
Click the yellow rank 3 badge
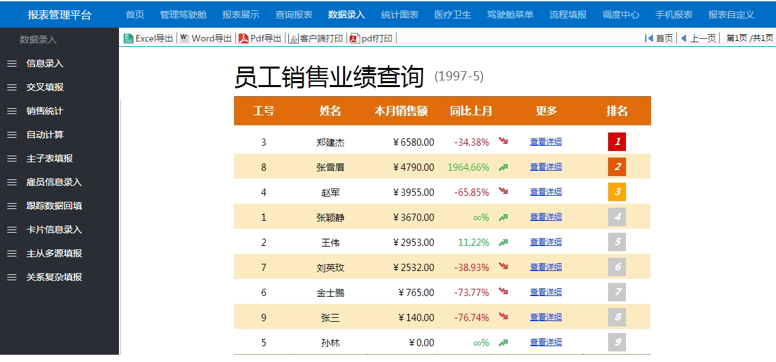pos(617,192)
